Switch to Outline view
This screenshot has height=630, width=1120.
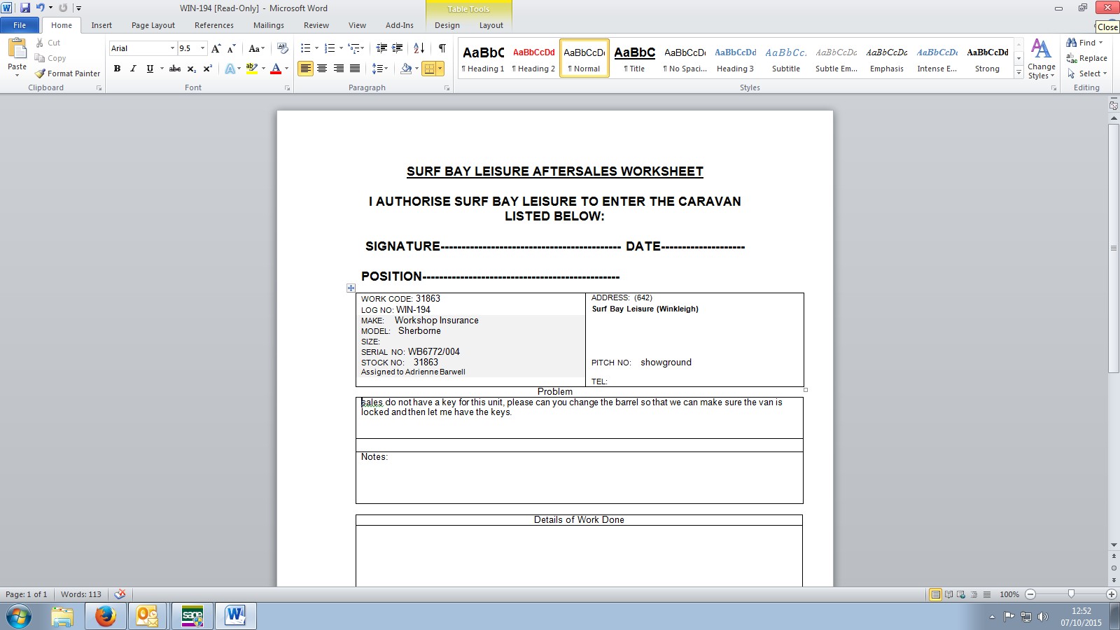974,594
